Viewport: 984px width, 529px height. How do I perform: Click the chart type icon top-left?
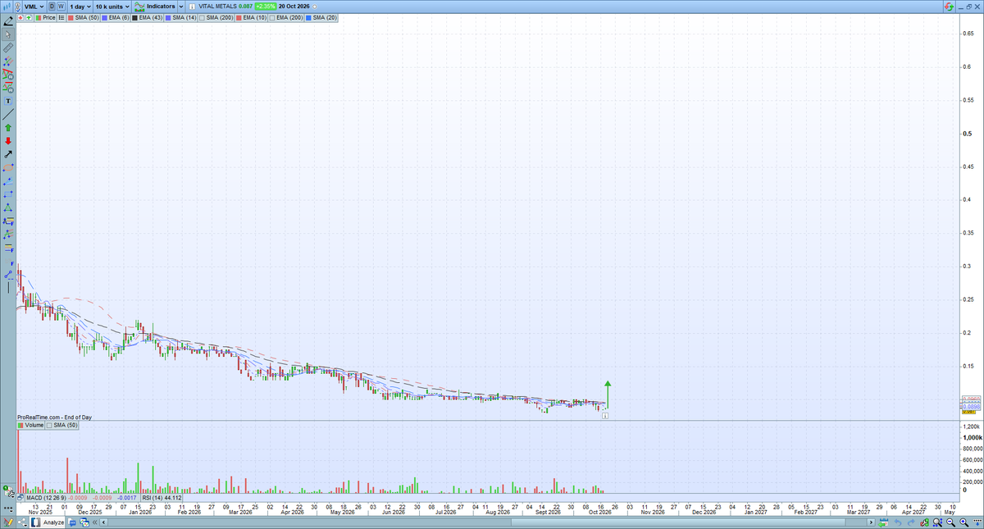click(7, 7)
